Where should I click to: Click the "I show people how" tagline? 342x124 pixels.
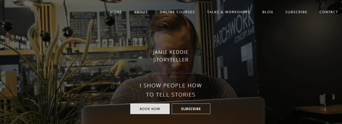171,86
